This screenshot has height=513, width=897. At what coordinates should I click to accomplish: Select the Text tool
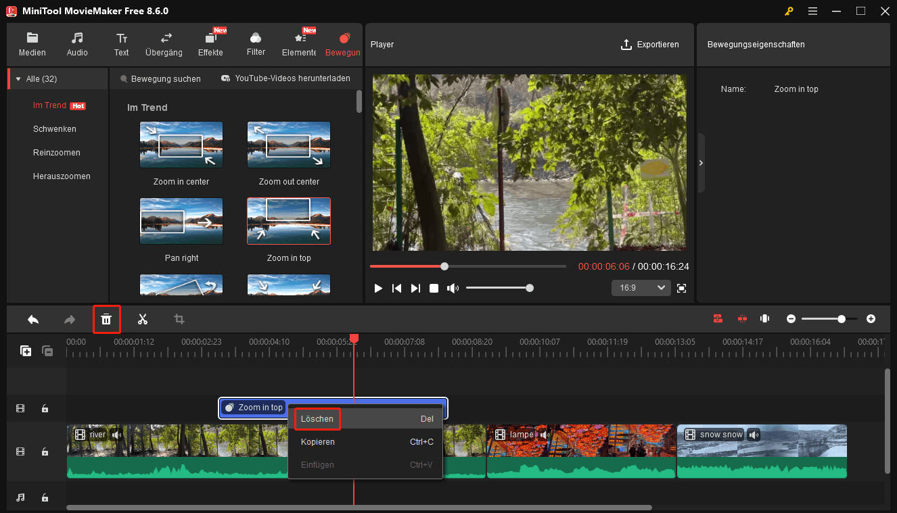(x=121, y=45)
